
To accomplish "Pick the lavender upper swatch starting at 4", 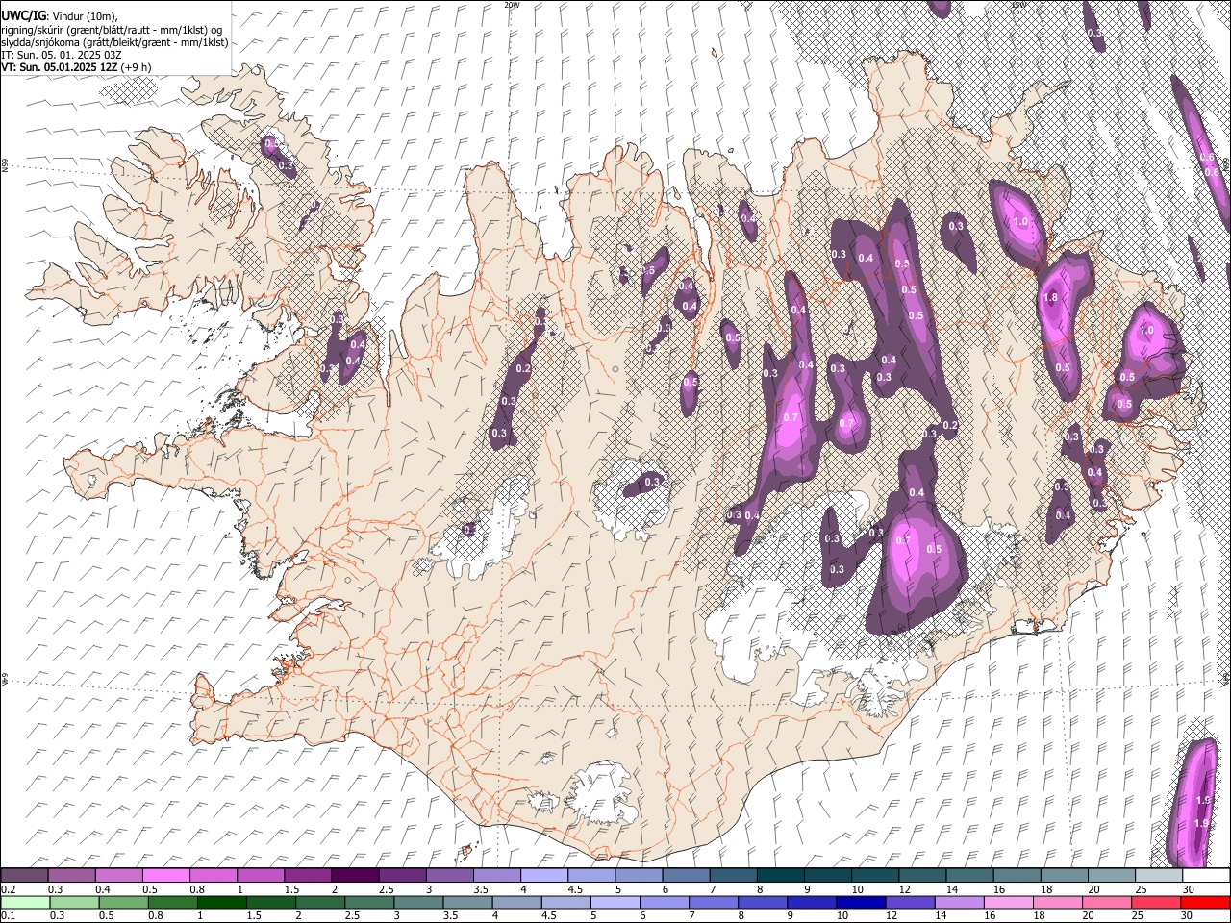I will (x=544, y=876).
